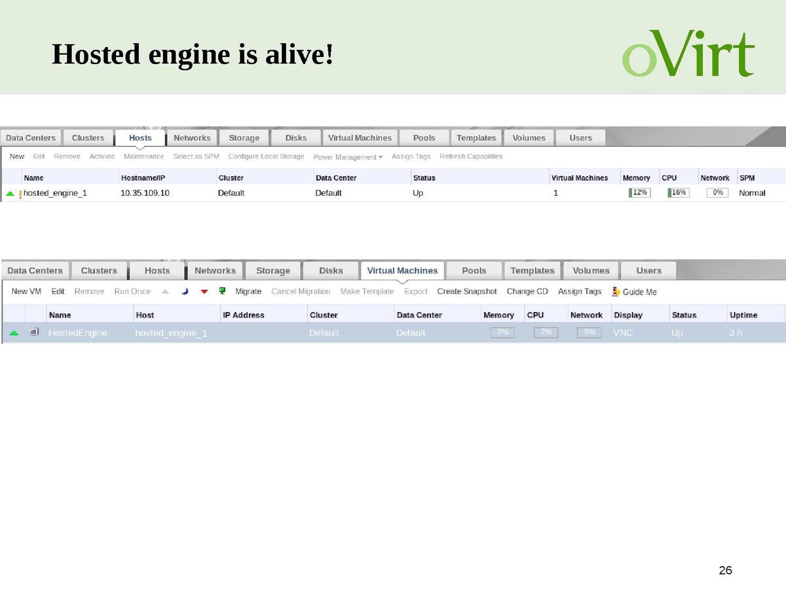Click the red Shutdown VM arrow icon
This screenshot has width=786, height=589.
[x=204, y=291]
